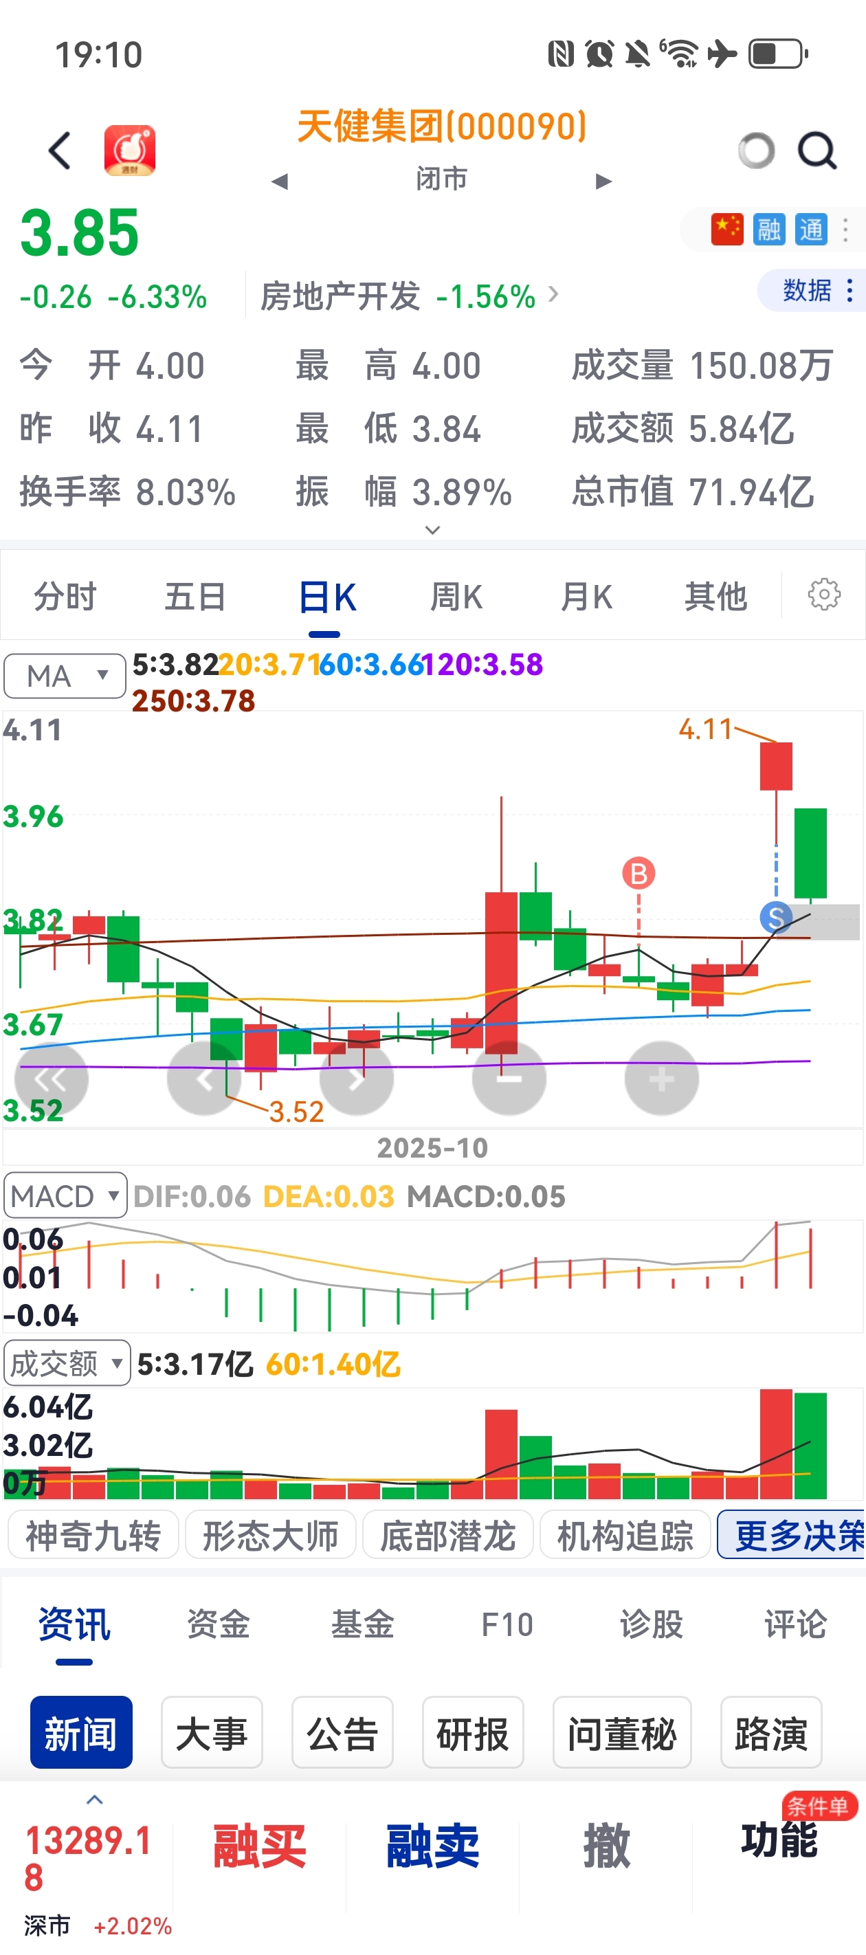Select the 公告 filter chip
Viewport: 866px width, 1955px height.
pos(342,1734)
